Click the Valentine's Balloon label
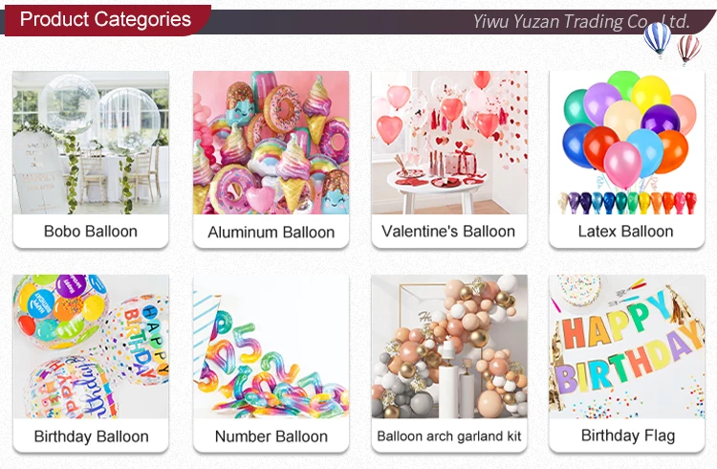Viewport: 717px width, 469px height. click(448, 232)
